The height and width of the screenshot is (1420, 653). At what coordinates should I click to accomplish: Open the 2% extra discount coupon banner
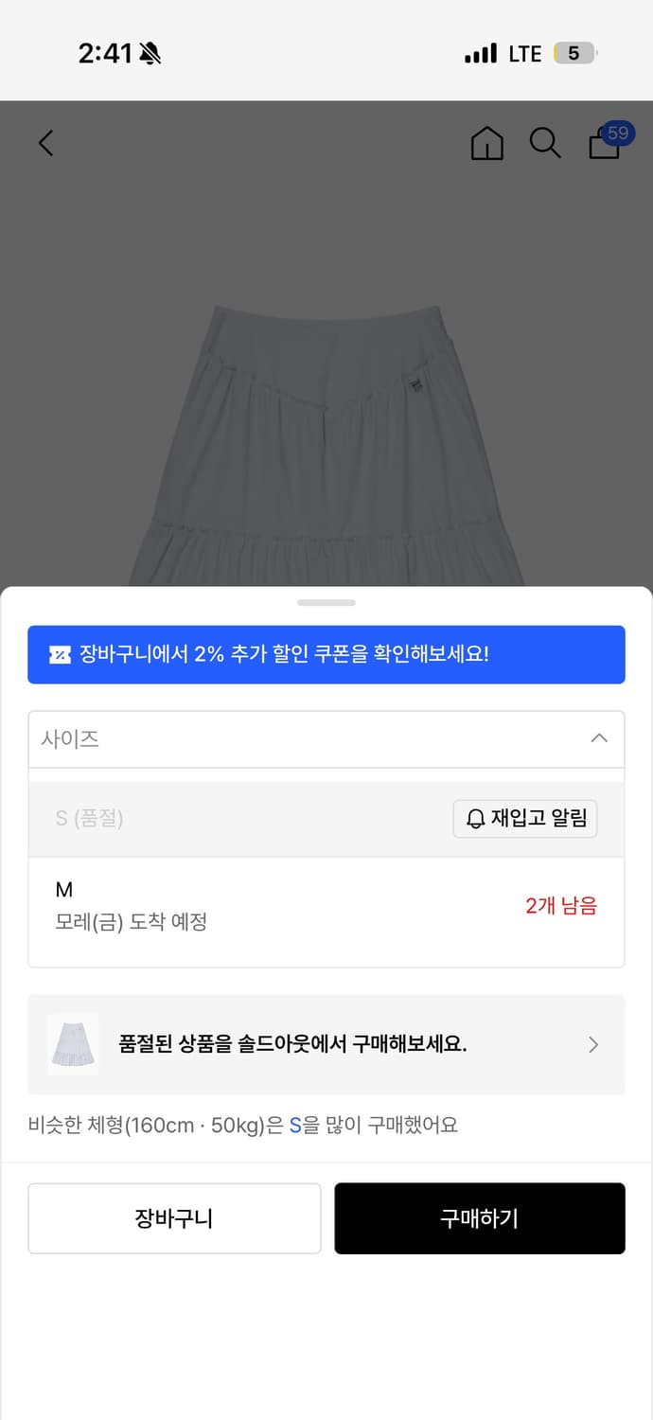pos(326,654)
